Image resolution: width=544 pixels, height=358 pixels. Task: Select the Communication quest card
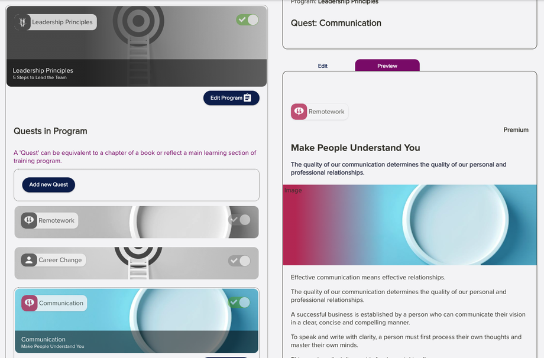click(x=137, y=321)
